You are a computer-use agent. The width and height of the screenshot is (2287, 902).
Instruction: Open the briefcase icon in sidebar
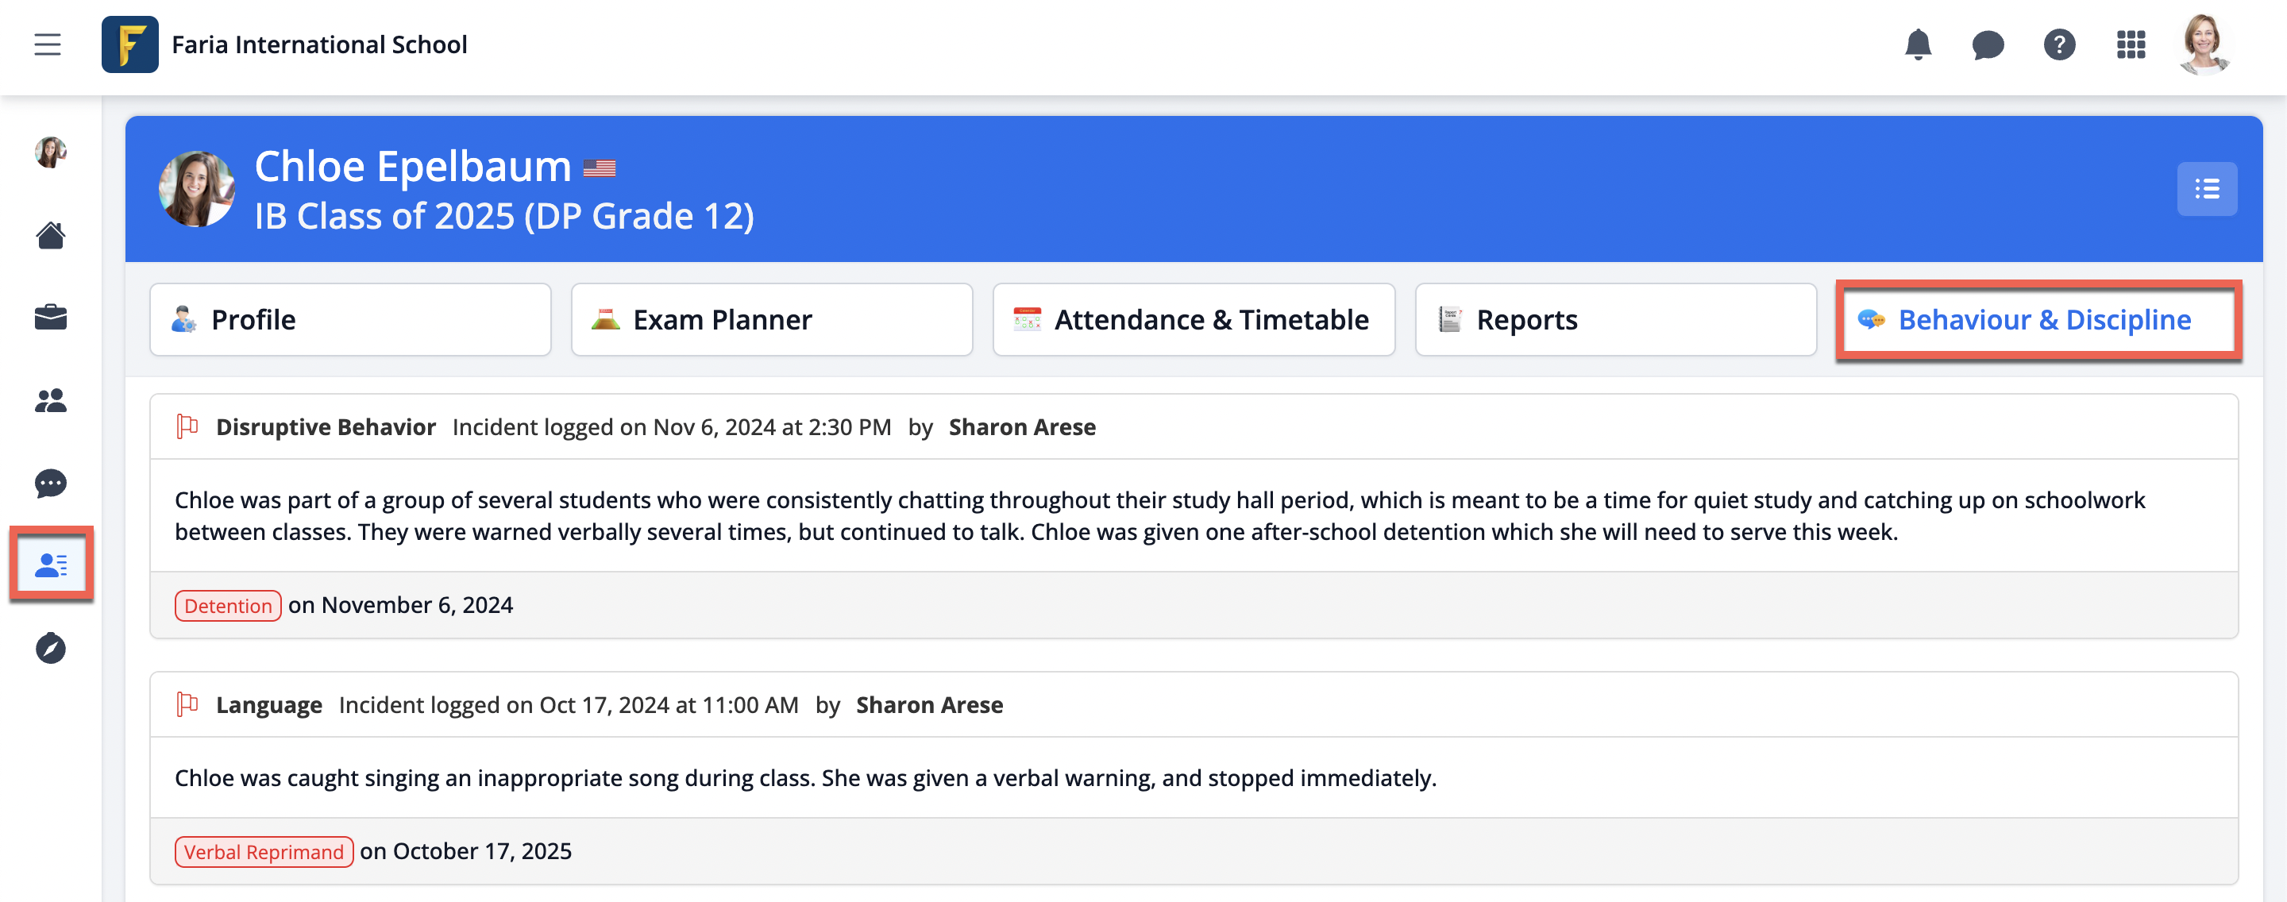pos(51,317)
